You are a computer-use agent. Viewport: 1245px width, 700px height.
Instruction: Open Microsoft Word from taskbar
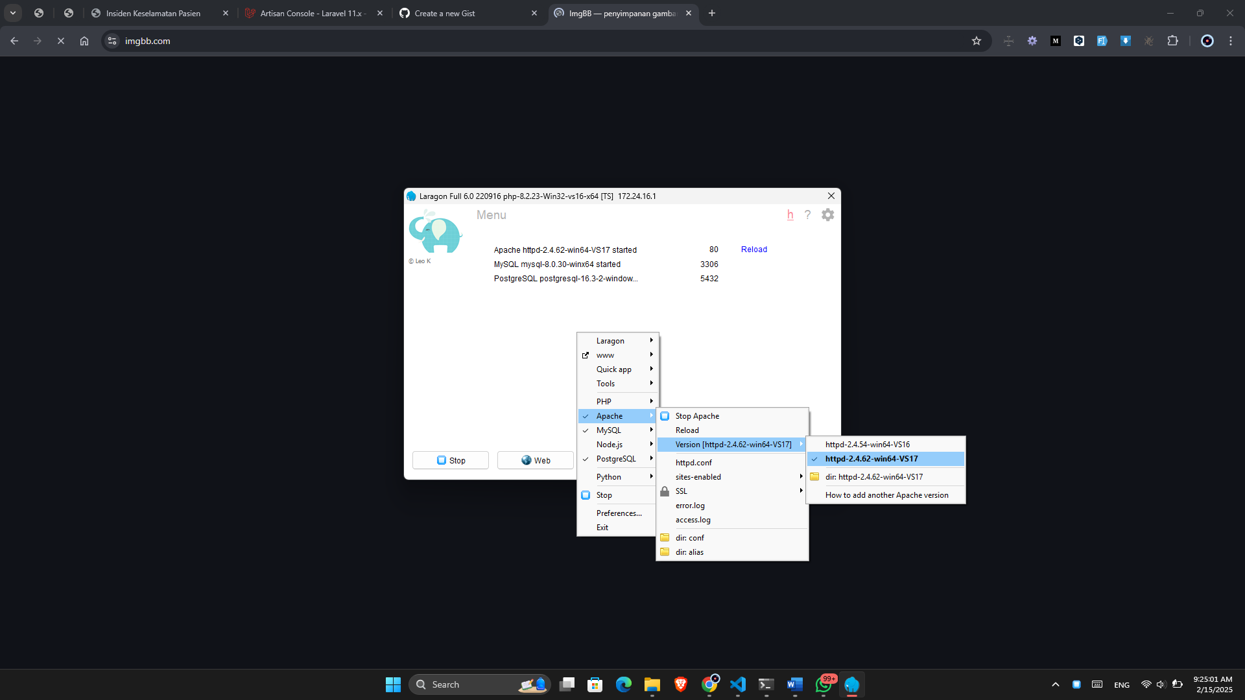pyautogui.click(x=795, y=684)
